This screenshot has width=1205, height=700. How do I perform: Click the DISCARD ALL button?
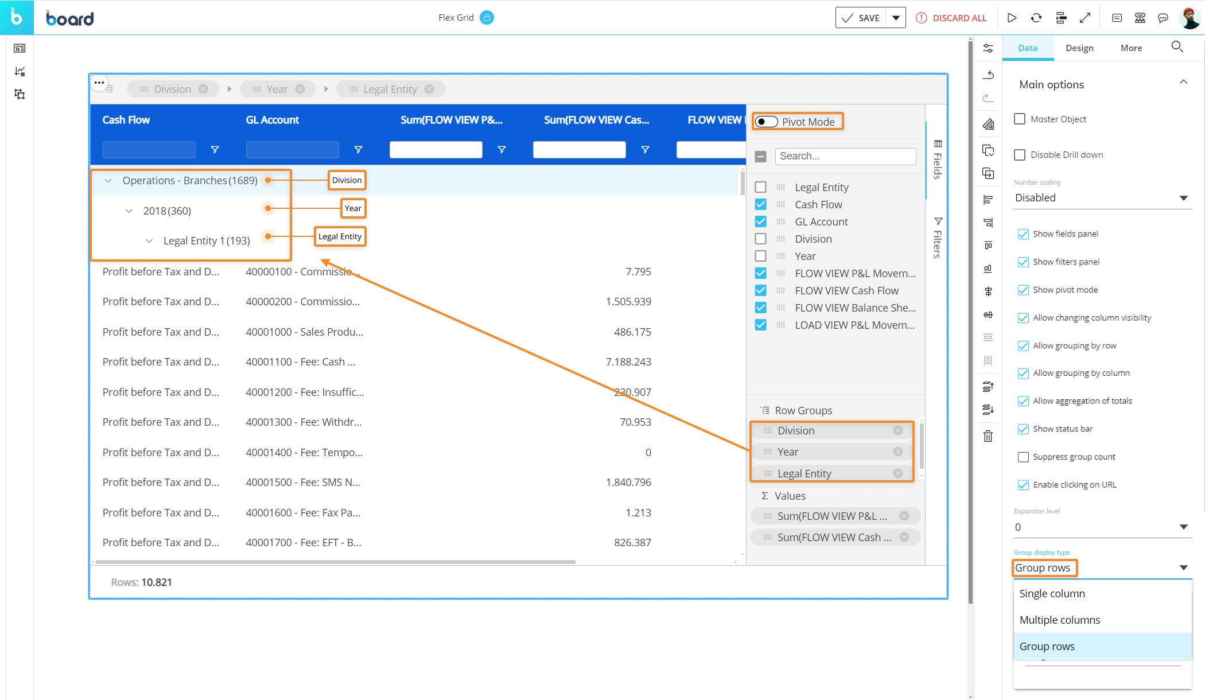[x=953, y=17]
